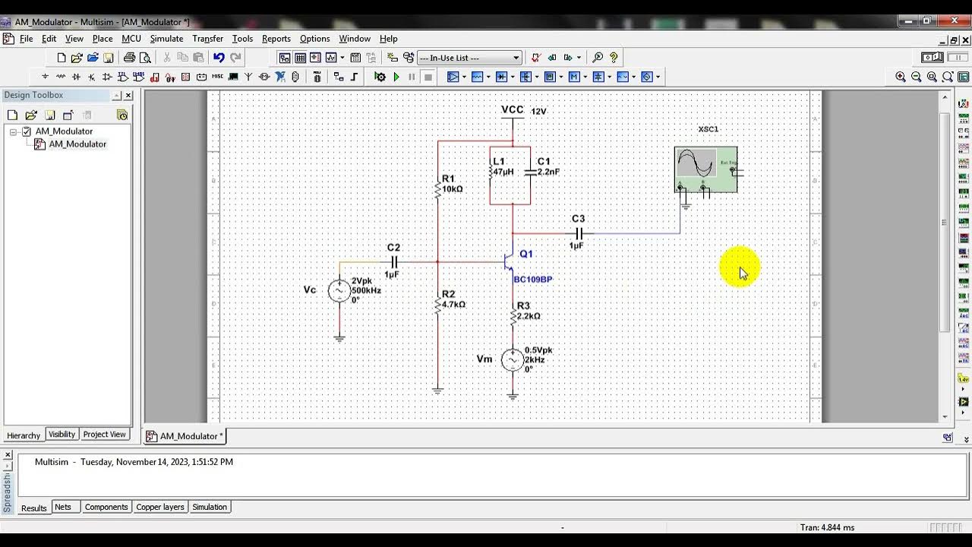Place a diode component icon
The height and width of the screenshot is (547, 972).
[x=76, y=77]
